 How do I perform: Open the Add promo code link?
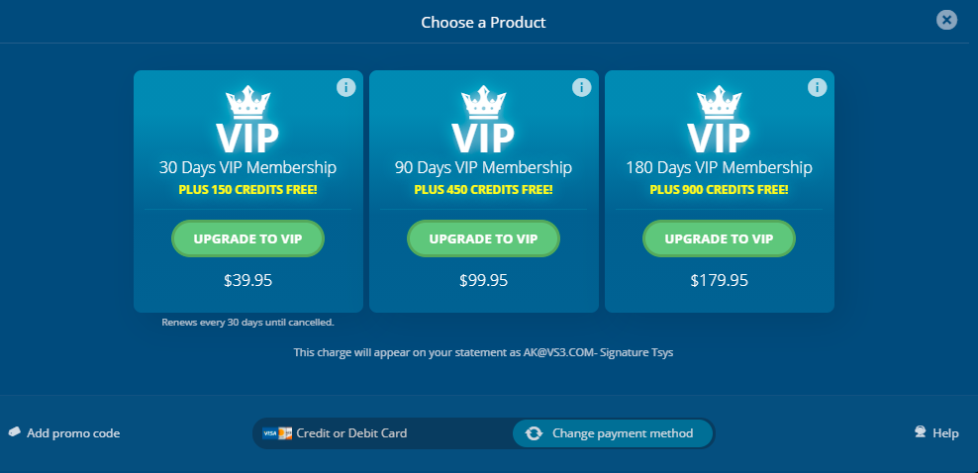(73, 433)
